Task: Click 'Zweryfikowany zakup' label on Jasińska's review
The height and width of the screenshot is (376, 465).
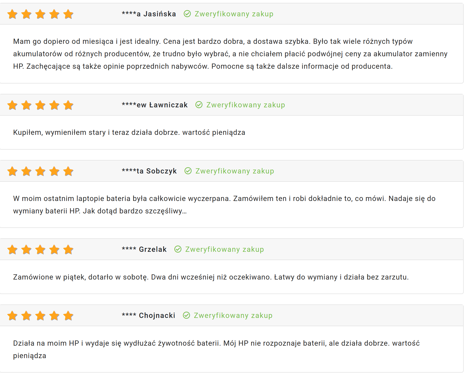Action: [x=234, y=14]
